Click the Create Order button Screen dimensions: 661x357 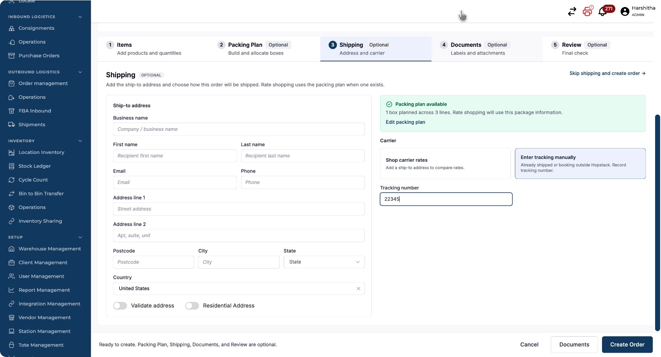coord(627,345)
